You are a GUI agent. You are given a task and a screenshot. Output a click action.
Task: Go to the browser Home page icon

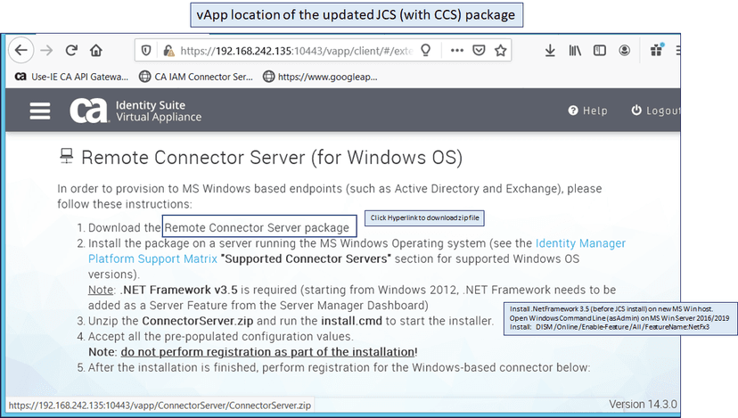[x=96, y=50]
